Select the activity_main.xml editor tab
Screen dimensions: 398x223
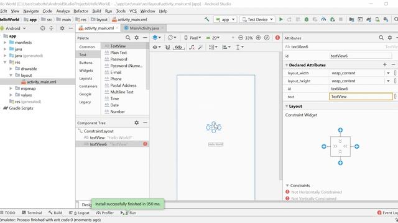(x=98, y=28)
